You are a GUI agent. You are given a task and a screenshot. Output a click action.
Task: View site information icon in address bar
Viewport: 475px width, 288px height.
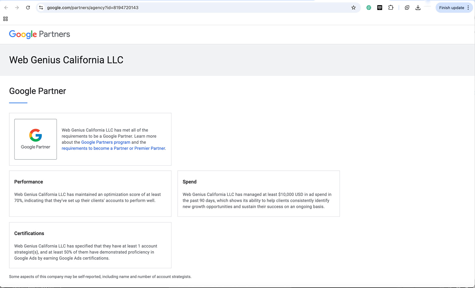[x=41, y=8]
